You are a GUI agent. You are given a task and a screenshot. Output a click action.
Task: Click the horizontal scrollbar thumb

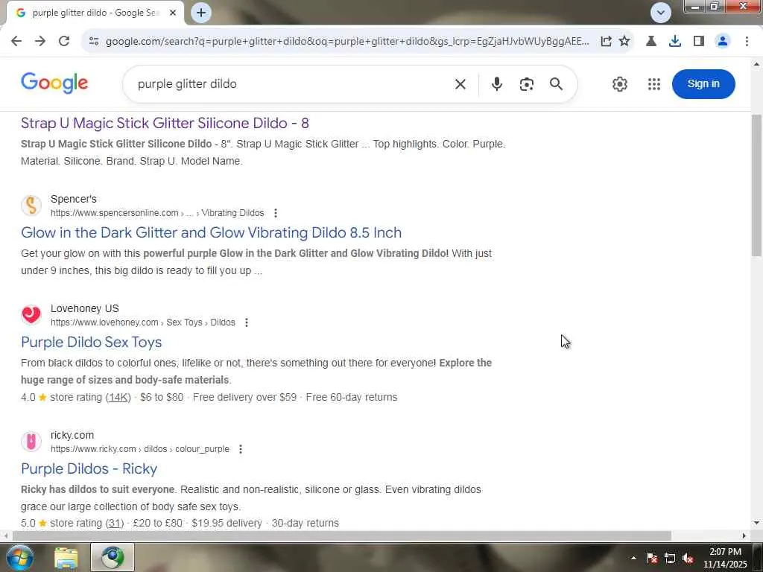341,536
